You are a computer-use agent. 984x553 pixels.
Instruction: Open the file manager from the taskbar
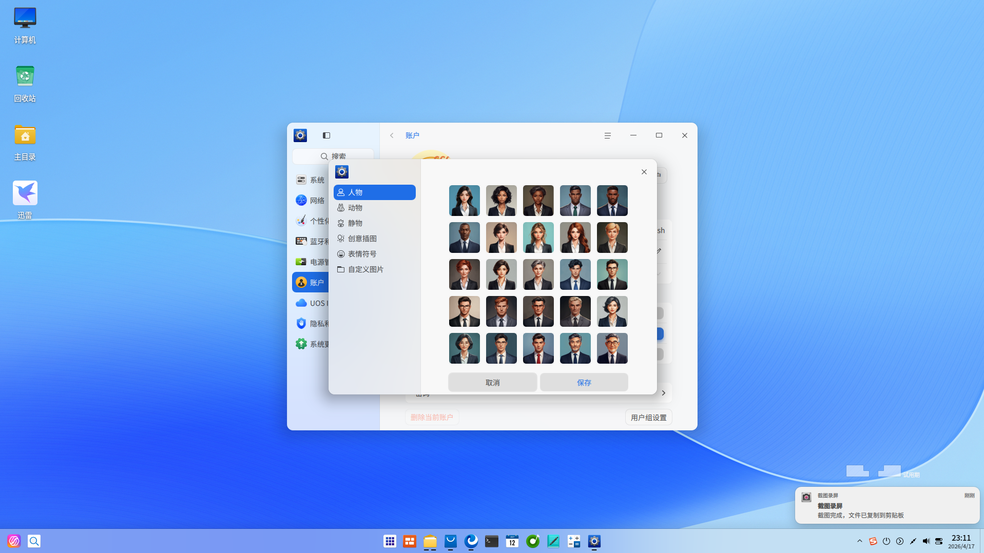tap(430, 541)
